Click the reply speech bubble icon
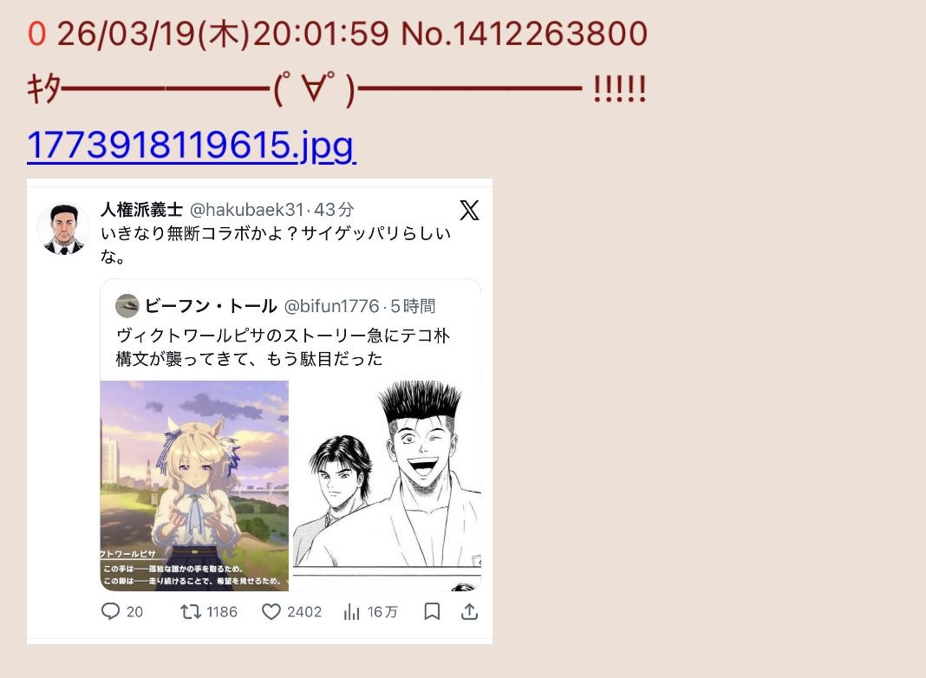Screen dimensions: 926x678 pos(110,611)
